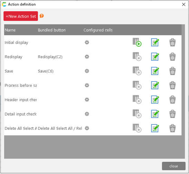This screenshot has width=189, height=174.
Task: Select the Detail input check name cell
Action: pos(21,114)
